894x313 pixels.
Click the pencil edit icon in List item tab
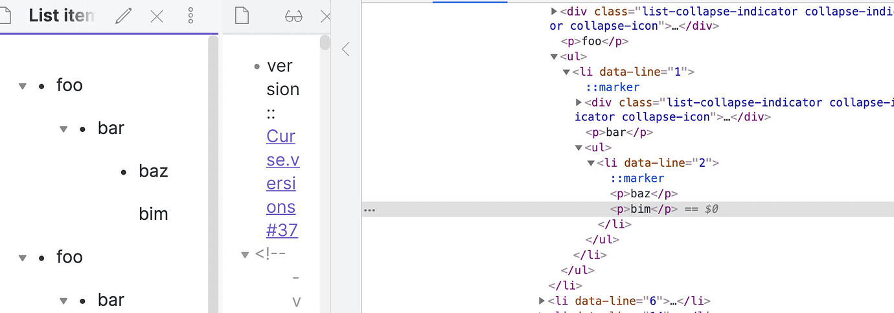(123, 16)
